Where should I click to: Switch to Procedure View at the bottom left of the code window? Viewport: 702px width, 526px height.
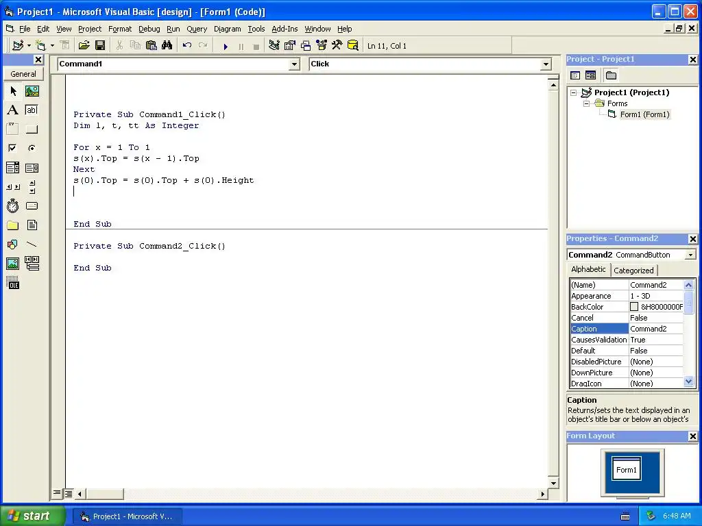57,493
